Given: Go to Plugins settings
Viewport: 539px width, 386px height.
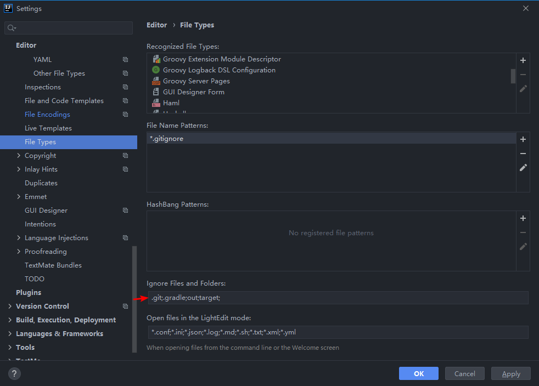Looking at the screenshot, I should (x=29, y=293).
